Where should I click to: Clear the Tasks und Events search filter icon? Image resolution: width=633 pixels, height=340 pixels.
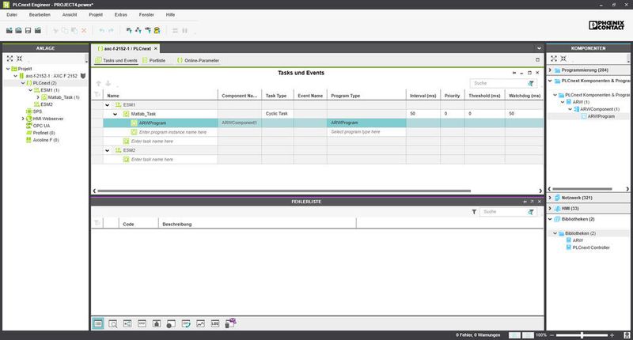[531, 83]
